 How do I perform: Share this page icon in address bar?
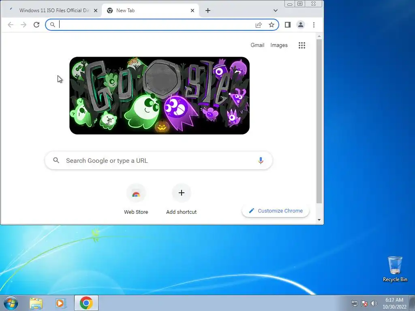click(259, 25)
